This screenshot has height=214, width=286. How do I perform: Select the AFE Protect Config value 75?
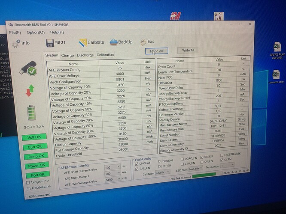[119, 68]
